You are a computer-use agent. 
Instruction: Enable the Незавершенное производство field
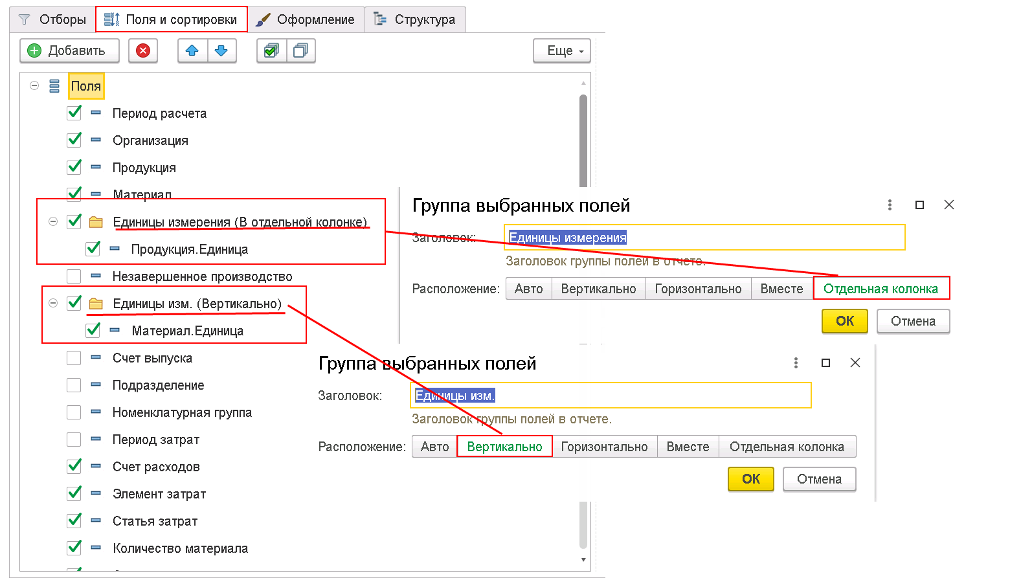pos(74,276)
